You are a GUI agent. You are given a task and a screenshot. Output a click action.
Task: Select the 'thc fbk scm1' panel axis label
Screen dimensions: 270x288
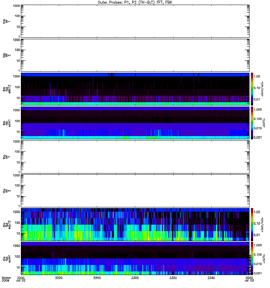(x=6, y=258)
